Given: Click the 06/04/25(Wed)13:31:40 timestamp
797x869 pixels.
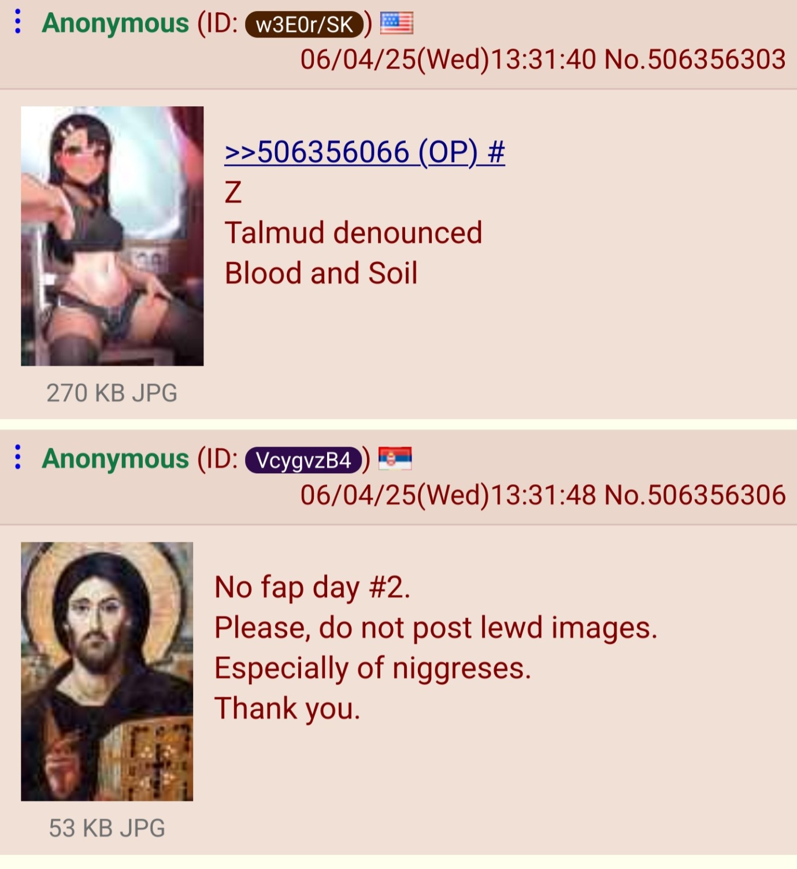Looking at the screenshot, I should coord(448,60).
